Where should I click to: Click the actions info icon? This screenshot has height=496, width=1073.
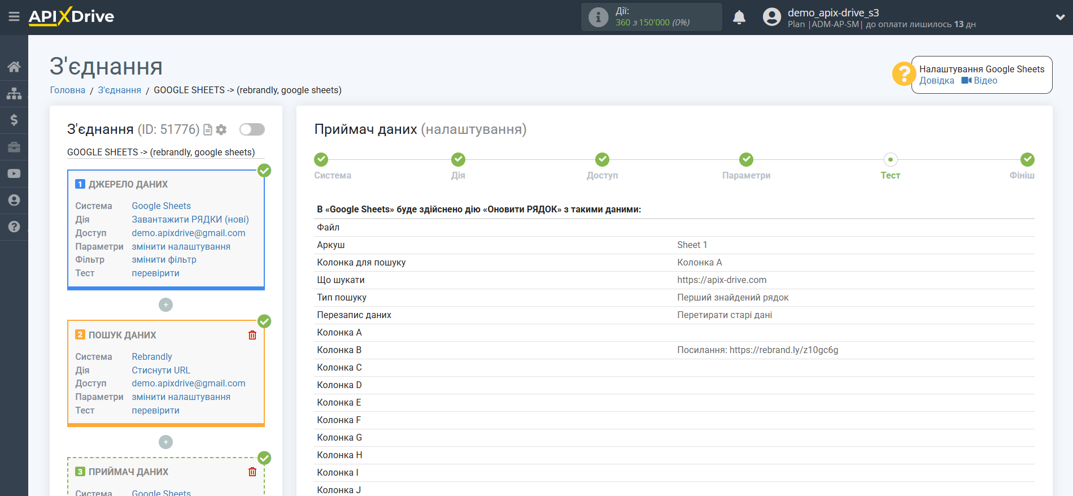598,17
